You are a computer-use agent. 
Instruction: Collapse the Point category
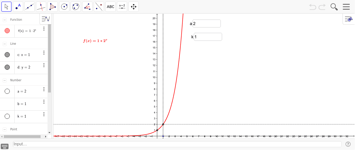pyautogui.click(x=5, y=129)
